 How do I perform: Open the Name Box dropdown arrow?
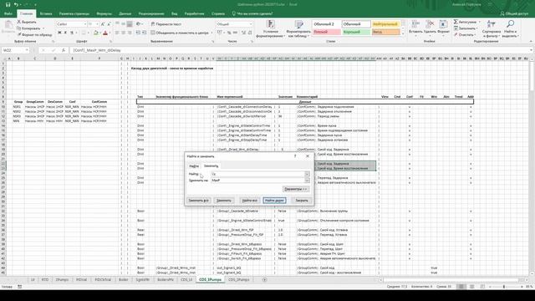(x=27, y=50)
